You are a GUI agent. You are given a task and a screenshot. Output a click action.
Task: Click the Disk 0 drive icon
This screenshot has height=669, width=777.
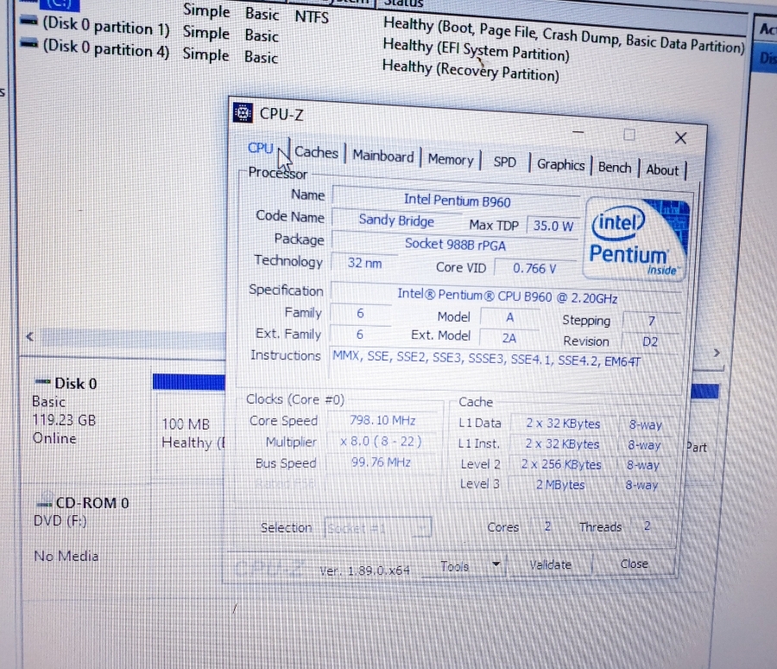pyautogui.click(x=41, y=382)
